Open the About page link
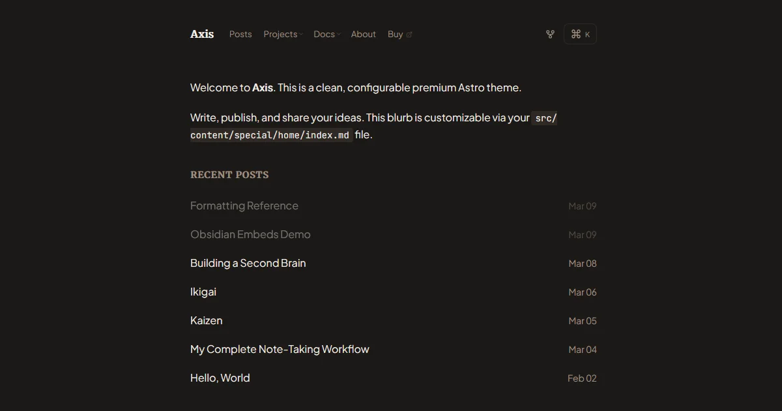This screenshot has width=782, height=411. (364, 35)
